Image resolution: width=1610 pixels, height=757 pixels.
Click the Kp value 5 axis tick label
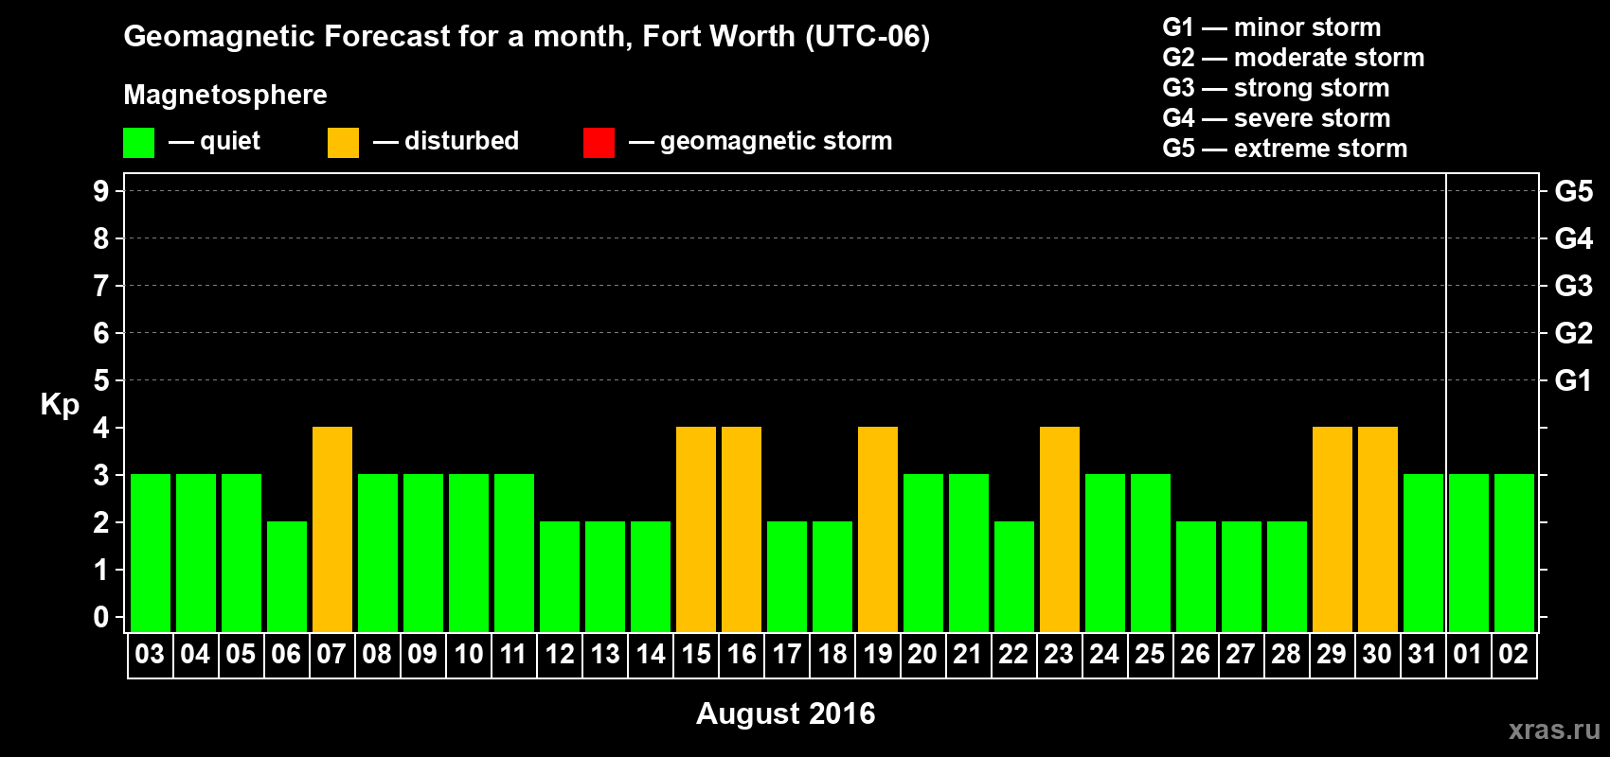pos(101,380)
